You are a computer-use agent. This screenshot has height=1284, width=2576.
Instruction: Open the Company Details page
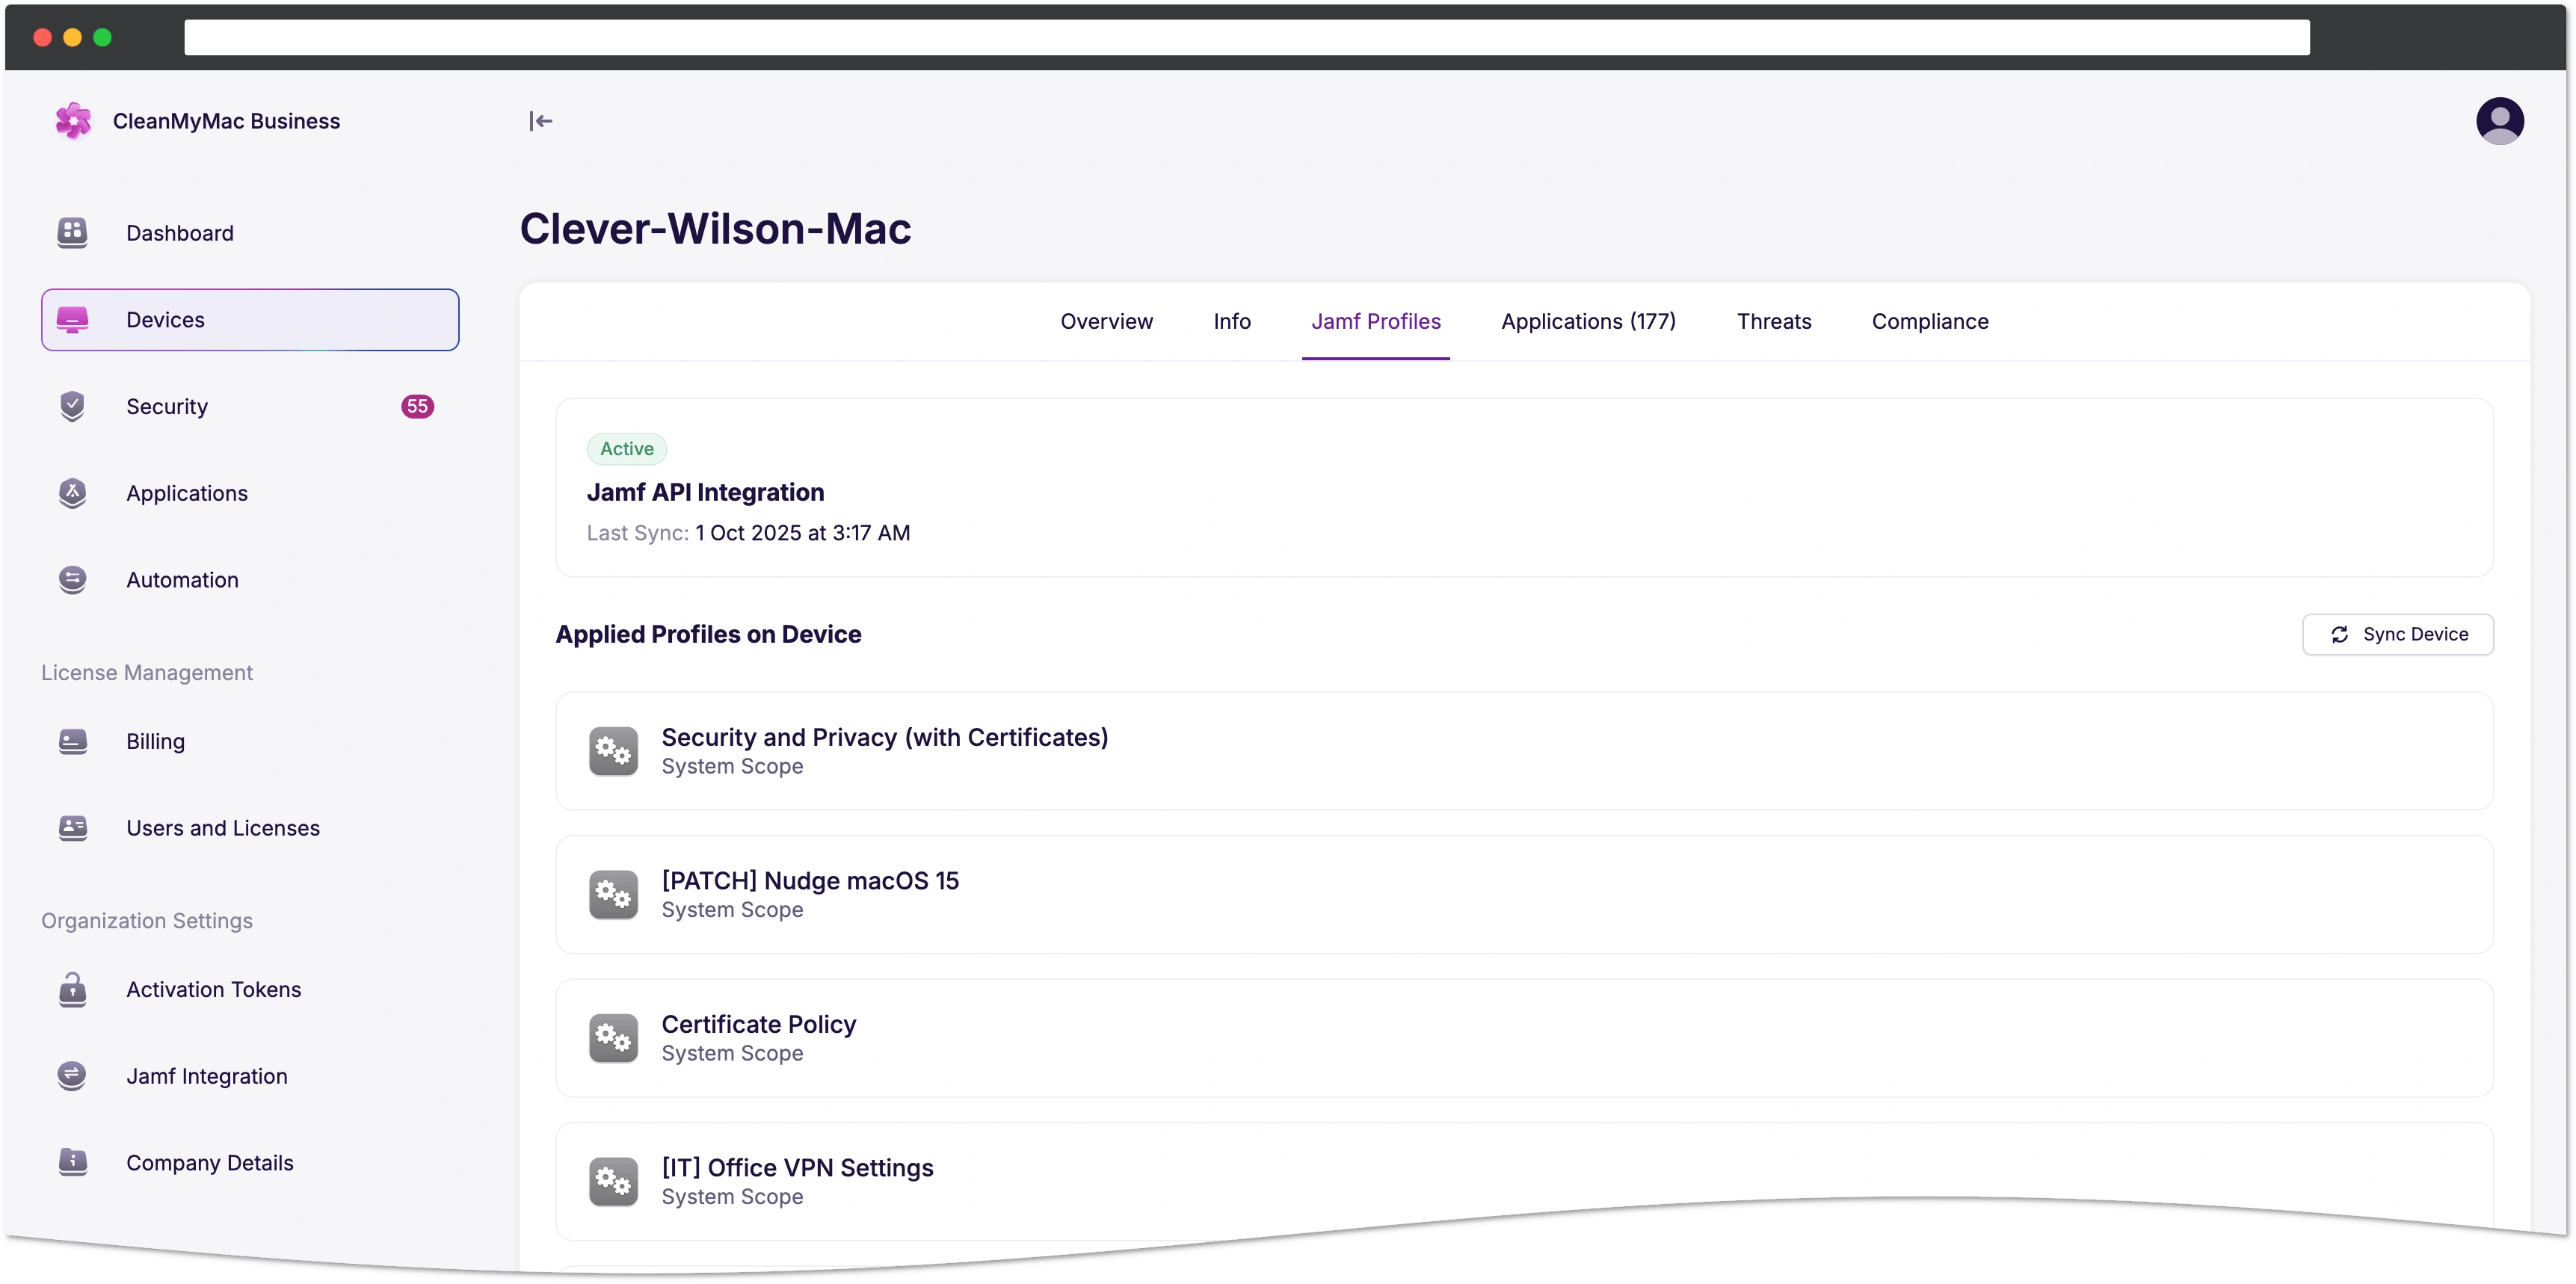pyautogui.click(x=209, y=1163)
